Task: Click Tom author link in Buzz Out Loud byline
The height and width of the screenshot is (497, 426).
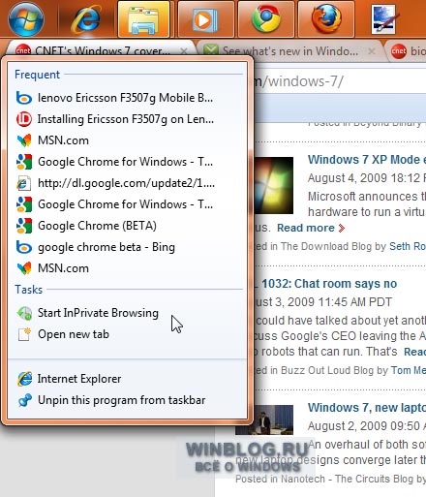Action: pos(409,370)
